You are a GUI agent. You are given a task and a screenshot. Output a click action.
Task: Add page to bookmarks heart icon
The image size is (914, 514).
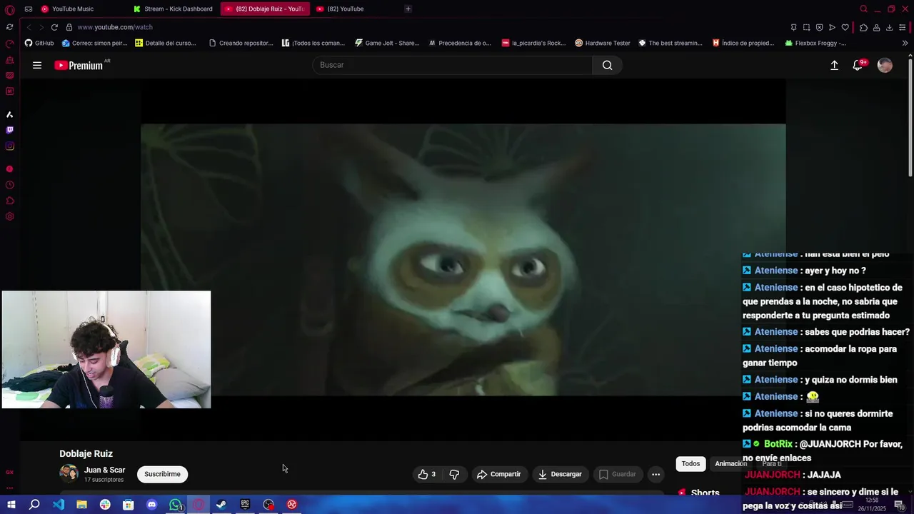pos(845,27)
